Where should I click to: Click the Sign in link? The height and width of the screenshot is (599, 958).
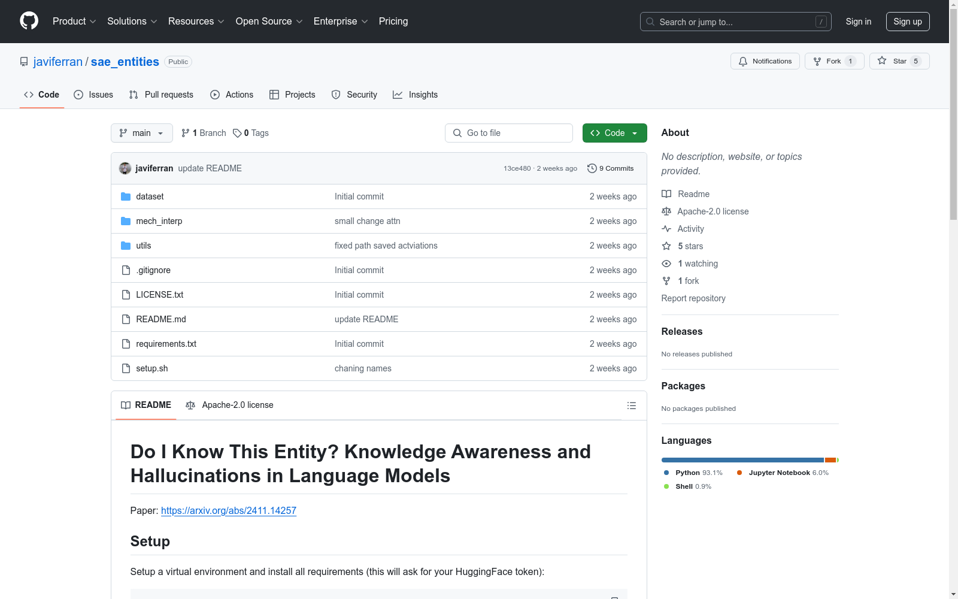pos(859,22)
